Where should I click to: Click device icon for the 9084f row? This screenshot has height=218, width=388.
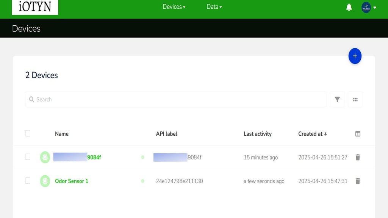pyautogui.click(x=45, y=157)
